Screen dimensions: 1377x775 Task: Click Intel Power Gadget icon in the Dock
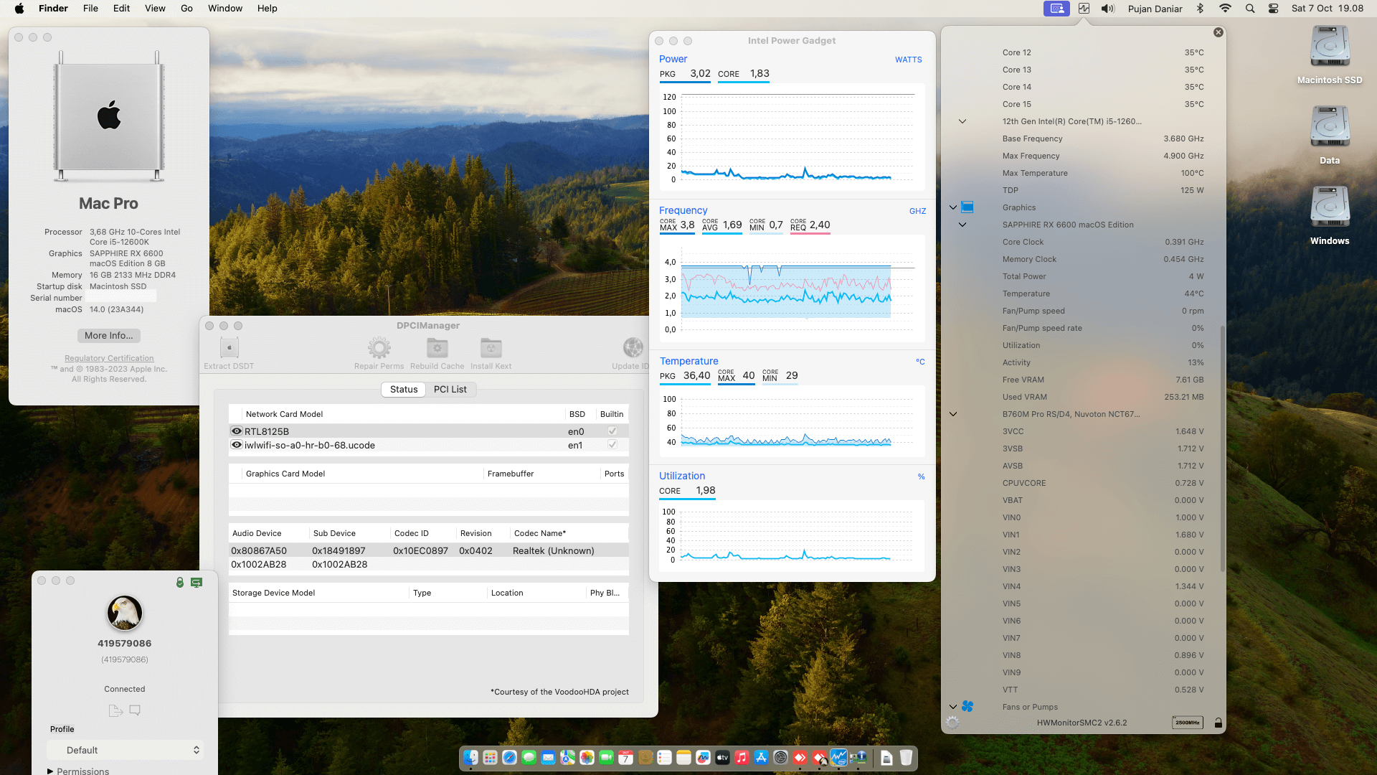(x=838, y=757)
